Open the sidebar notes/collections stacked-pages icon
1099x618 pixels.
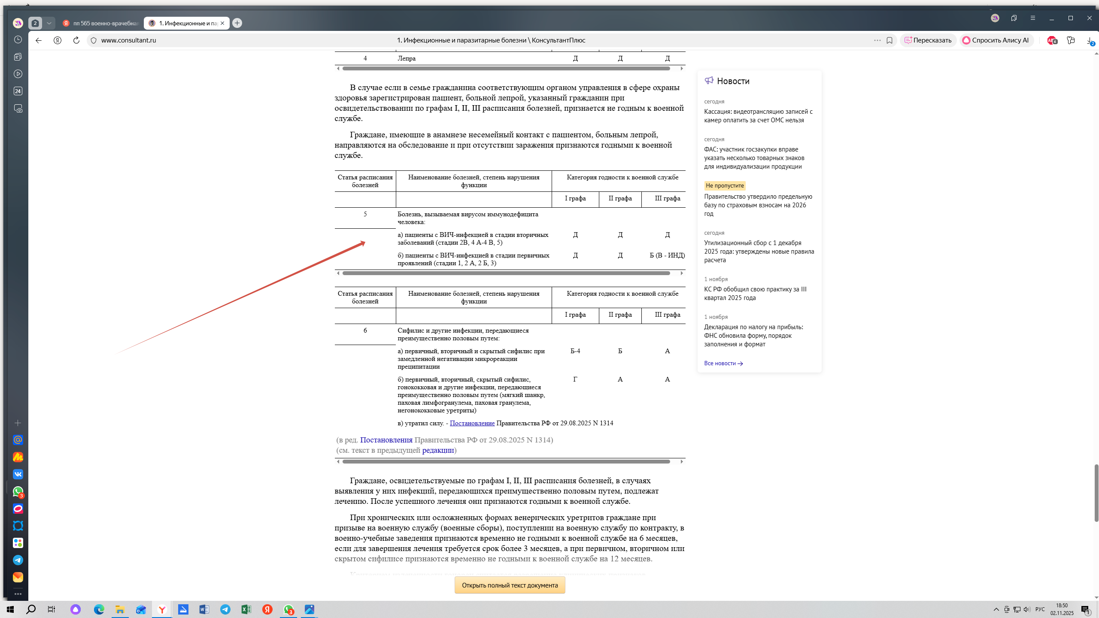pyautogui.click(x=18, y=57)
